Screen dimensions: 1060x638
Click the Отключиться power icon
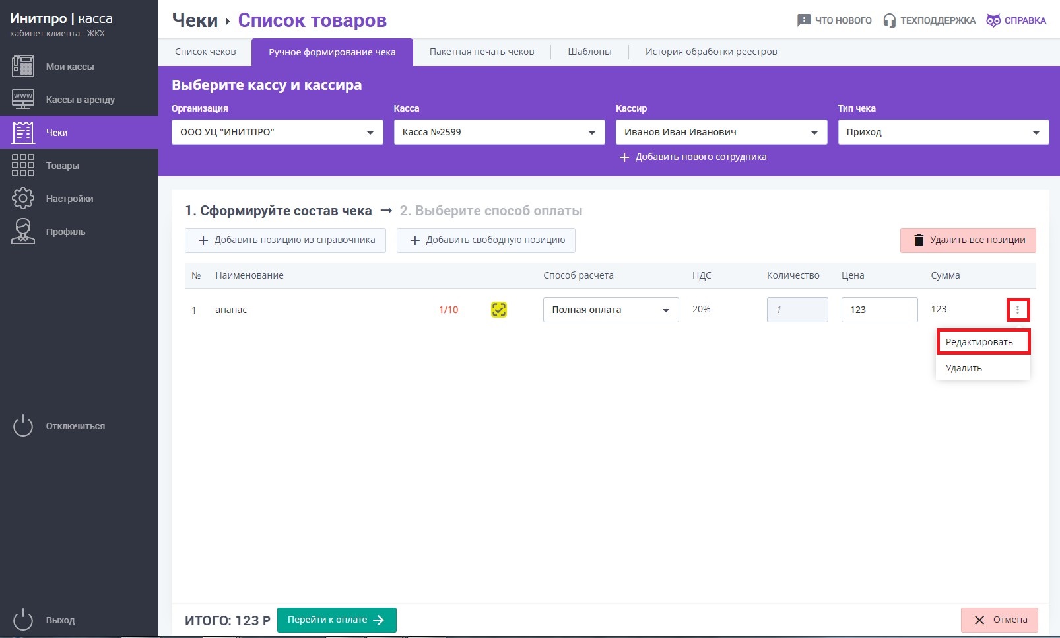[23, 426]
